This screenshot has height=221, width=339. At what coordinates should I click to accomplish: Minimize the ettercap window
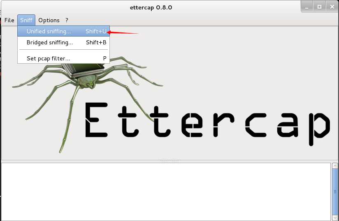coord(307,7)
